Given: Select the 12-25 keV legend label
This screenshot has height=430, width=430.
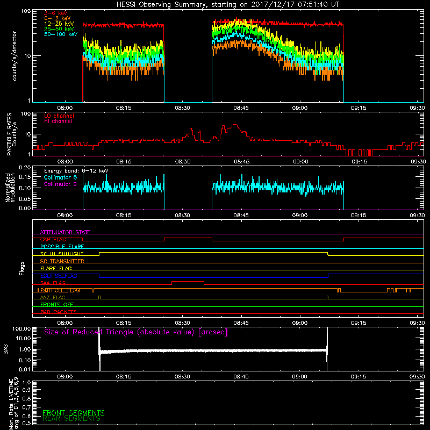Looking at the screenshot, I should [59, 24].
